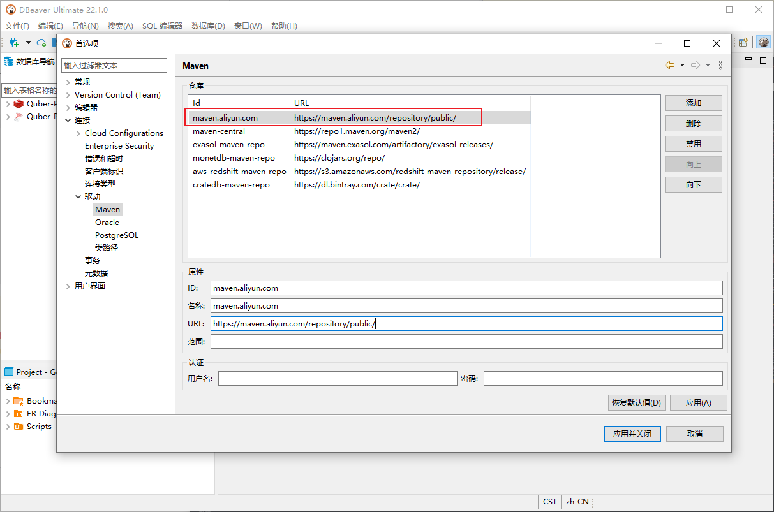The width and height of the screenshot is (774, 512).
Task: Click the new database connection plug icon
Action: [x=13, y=43]
